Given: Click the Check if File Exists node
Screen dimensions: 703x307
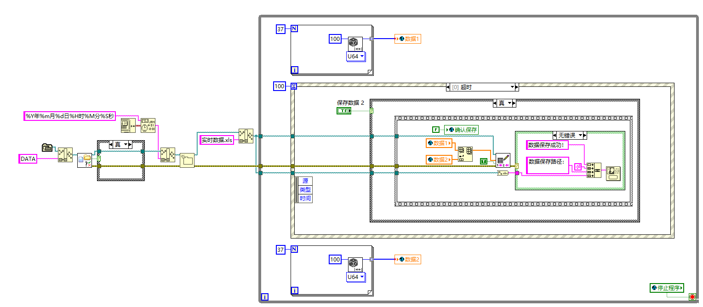Looking at the screenshot, I should (85, 160).
